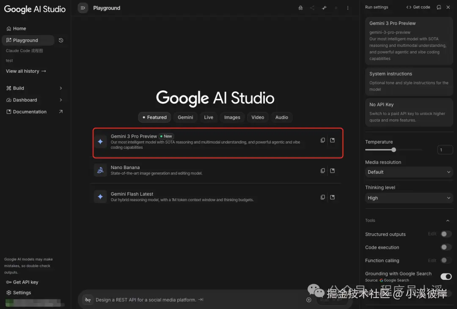Collapse the Tools section
Screen dimensions: 457x309
pos(448,221)
